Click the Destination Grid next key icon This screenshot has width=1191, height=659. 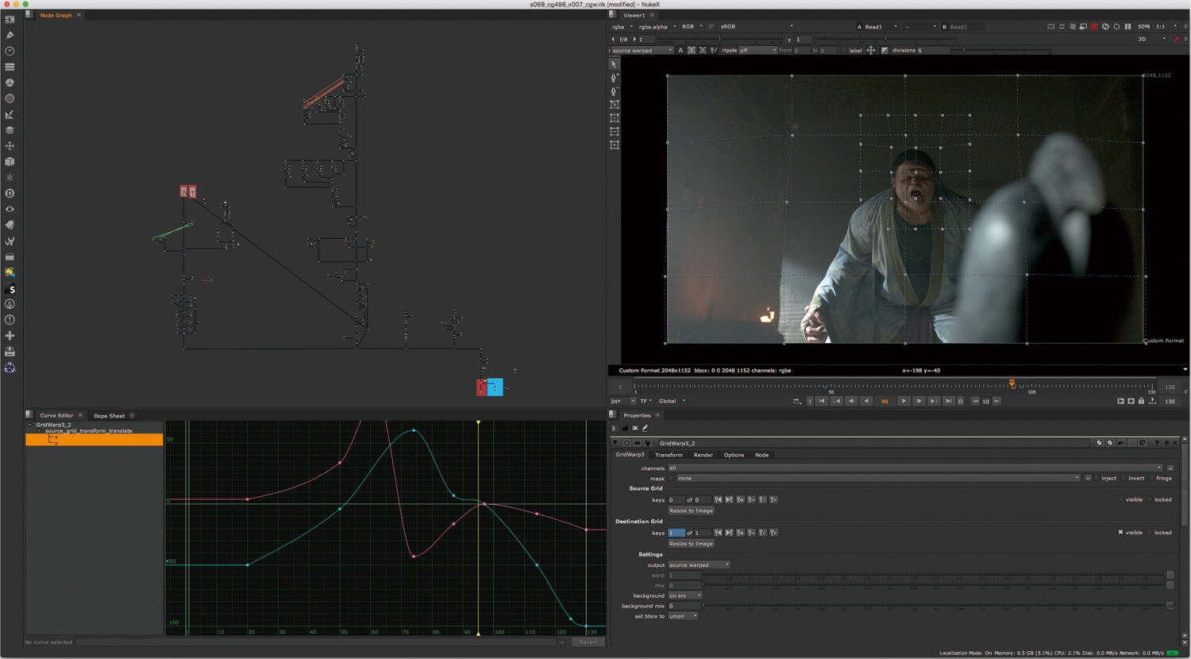click(x=729, y=533)
